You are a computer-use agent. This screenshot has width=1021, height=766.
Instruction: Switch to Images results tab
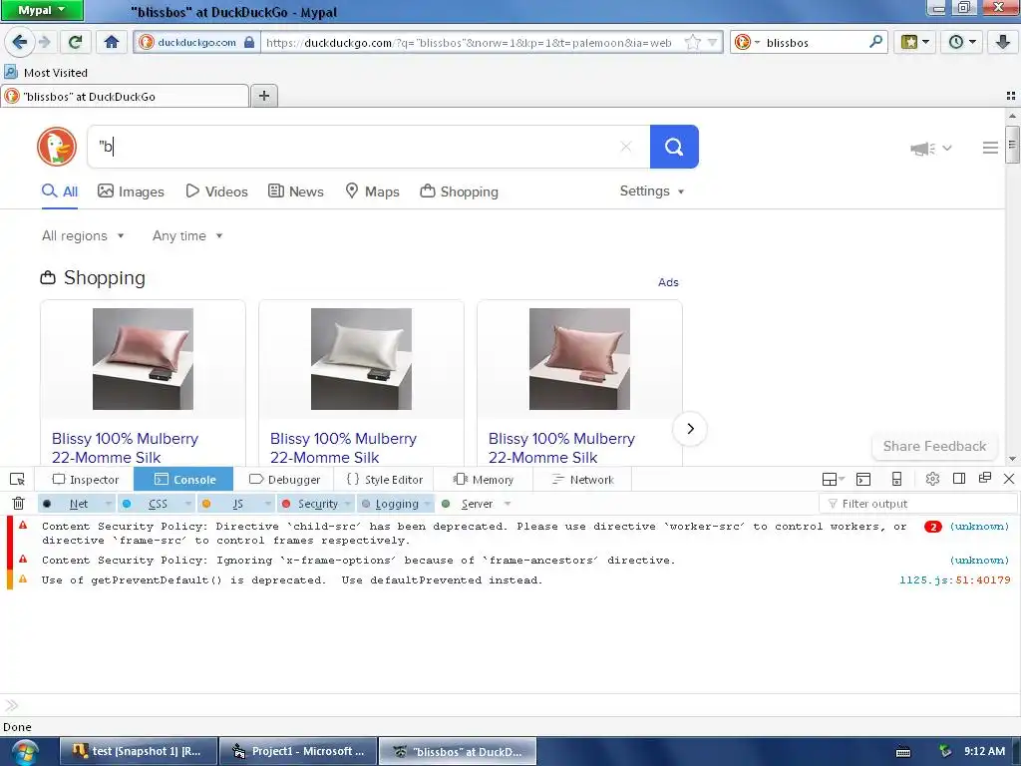click(131, 191)
